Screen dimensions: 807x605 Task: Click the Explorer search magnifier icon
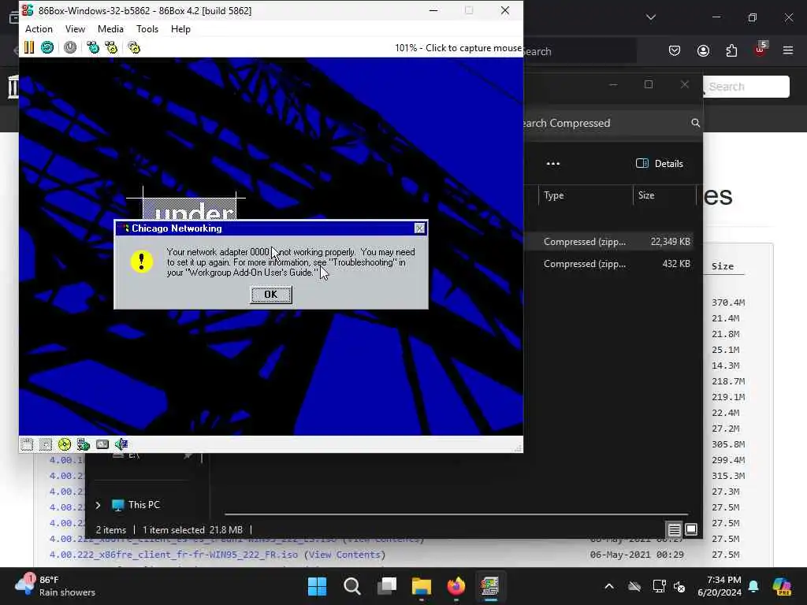695,123
